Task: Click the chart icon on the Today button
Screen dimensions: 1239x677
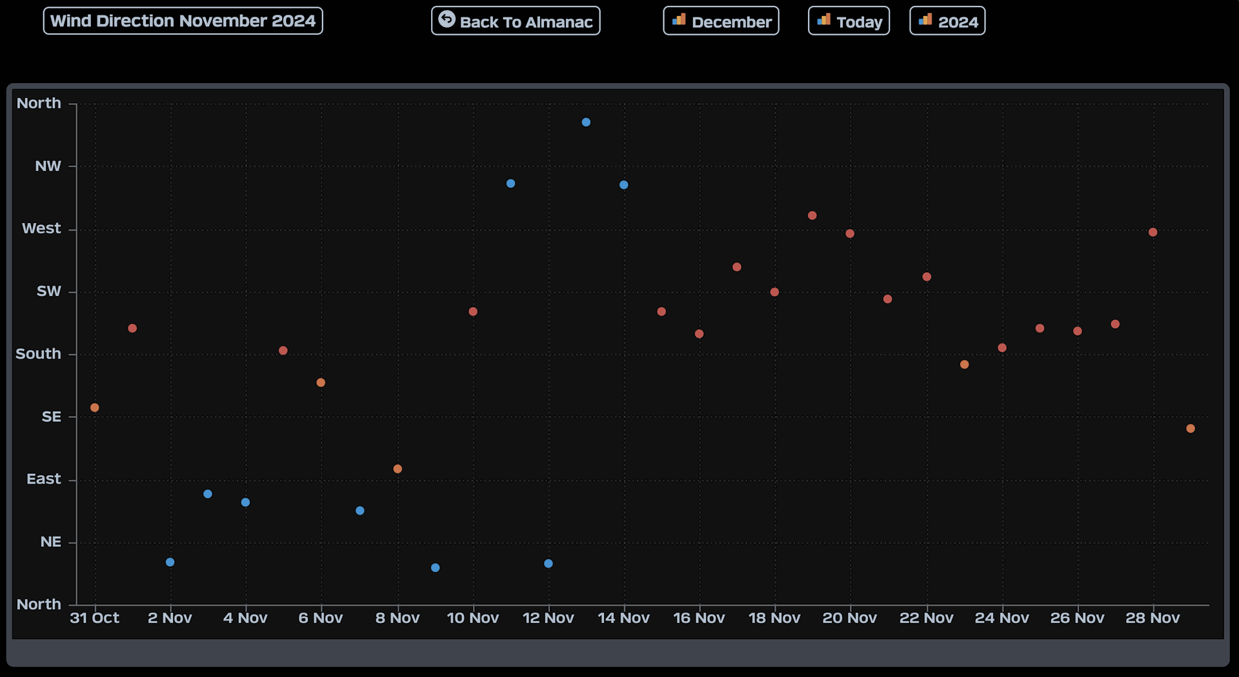Action: click(x=823, y=20)
